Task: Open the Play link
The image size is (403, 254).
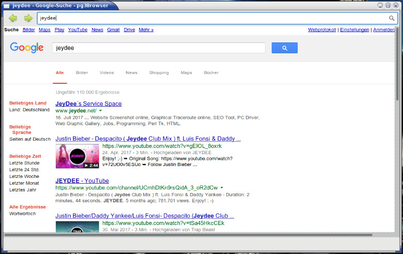Action: (59, 29)
